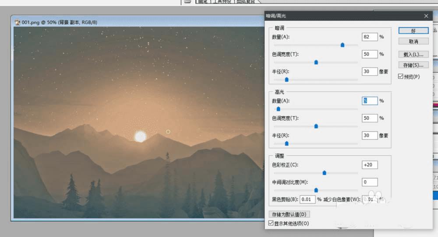Click the 存储(S)... save settings button

click(413, 65)
